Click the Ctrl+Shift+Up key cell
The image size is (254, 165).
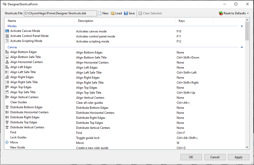click(186, 93)
